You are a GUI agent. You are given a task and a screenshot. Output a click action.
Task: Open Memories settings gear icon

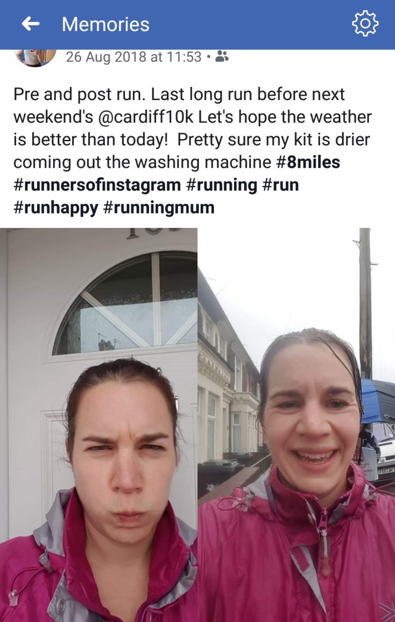coord(365,24)
